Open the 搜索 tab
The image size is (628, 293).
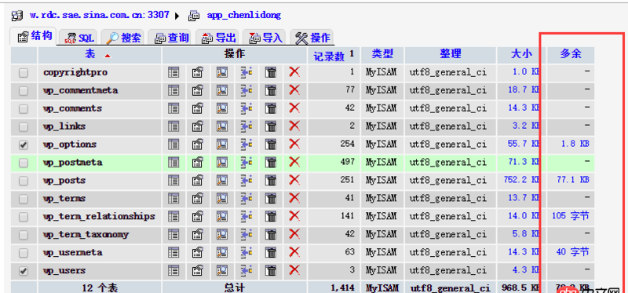123,38
